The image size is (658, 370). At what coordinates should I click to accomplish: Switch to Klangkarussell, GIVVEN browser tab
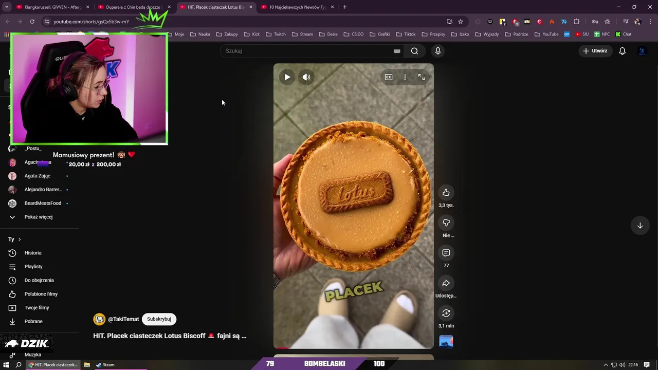[x=53, y=7]
